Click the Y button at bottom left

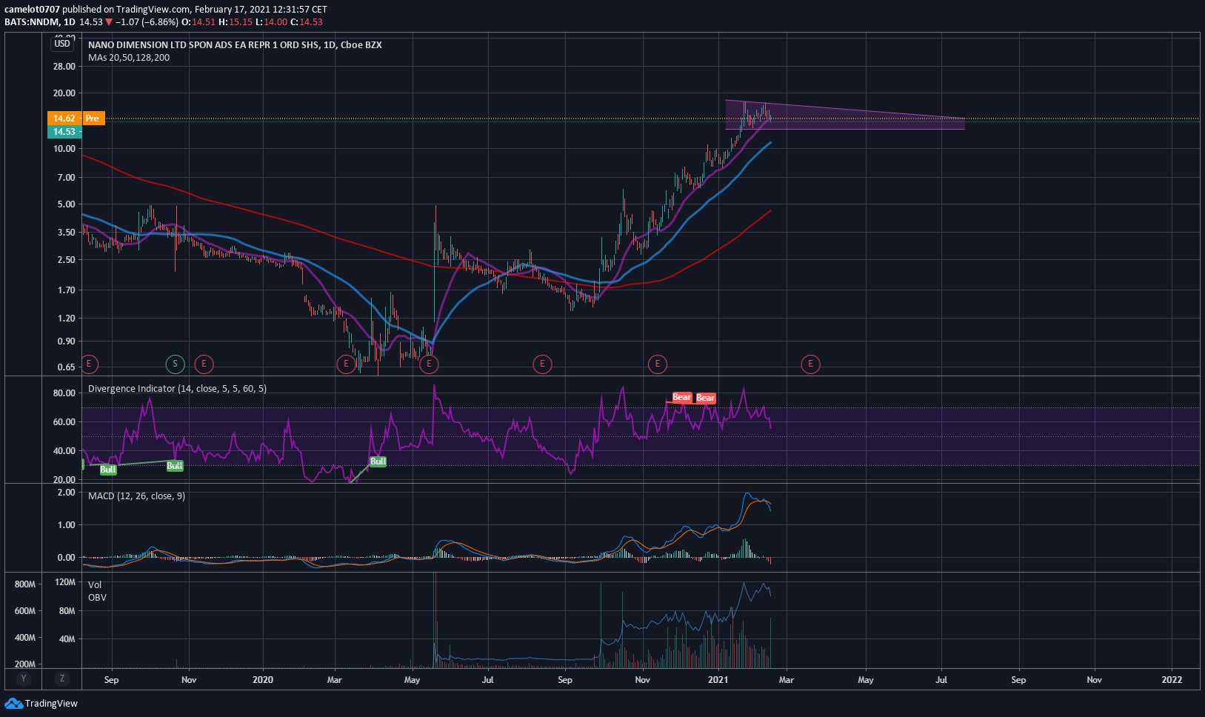tap(24, 678)
